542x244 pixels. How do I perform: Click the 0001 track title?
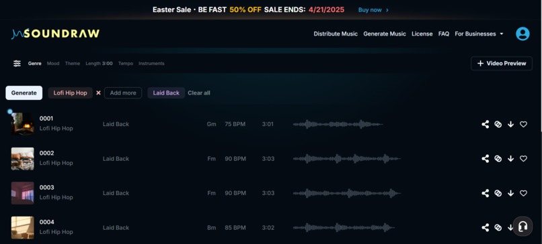(x=46, y=119)
